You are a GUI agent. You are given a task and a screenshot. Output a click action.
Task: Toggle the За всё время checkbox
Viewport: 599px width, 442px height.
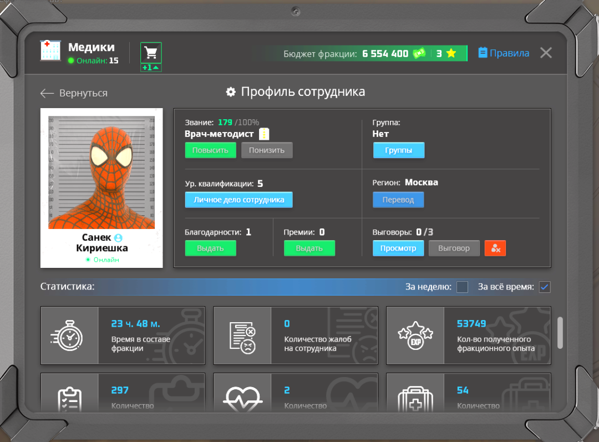click(x=545, y=287)
